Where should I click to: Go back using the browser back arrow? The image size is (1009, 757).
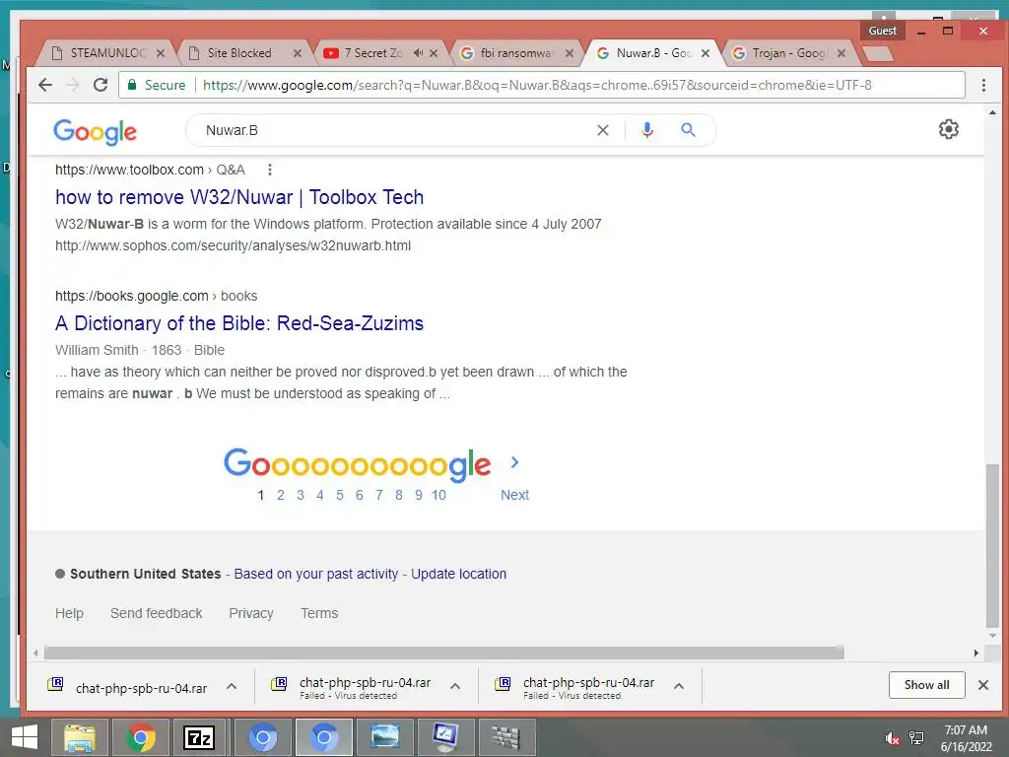pos(44,85)
